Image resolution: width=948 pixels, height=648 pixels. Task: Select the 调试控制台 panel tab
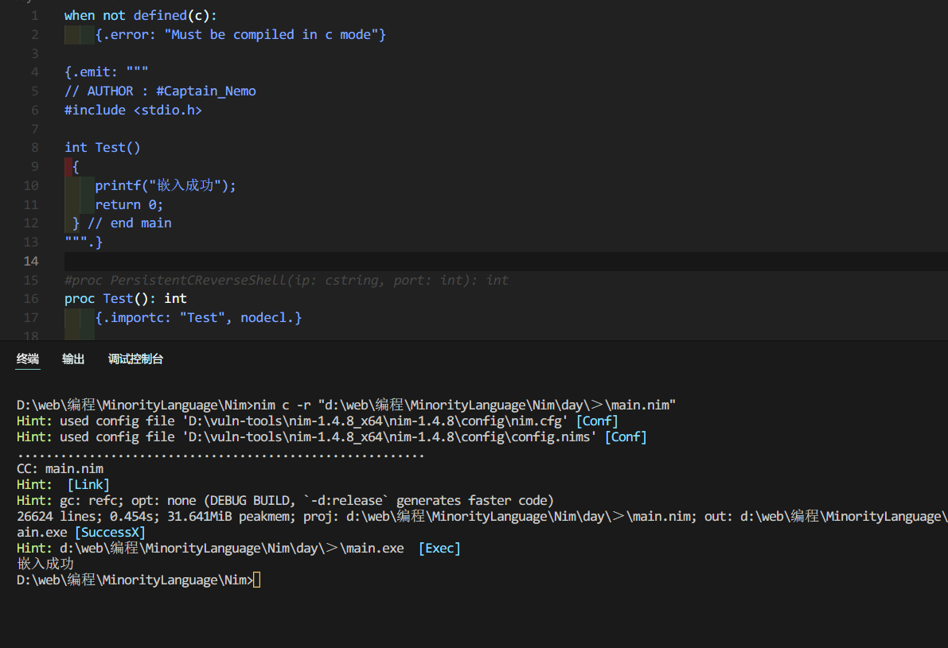(135, 359)
